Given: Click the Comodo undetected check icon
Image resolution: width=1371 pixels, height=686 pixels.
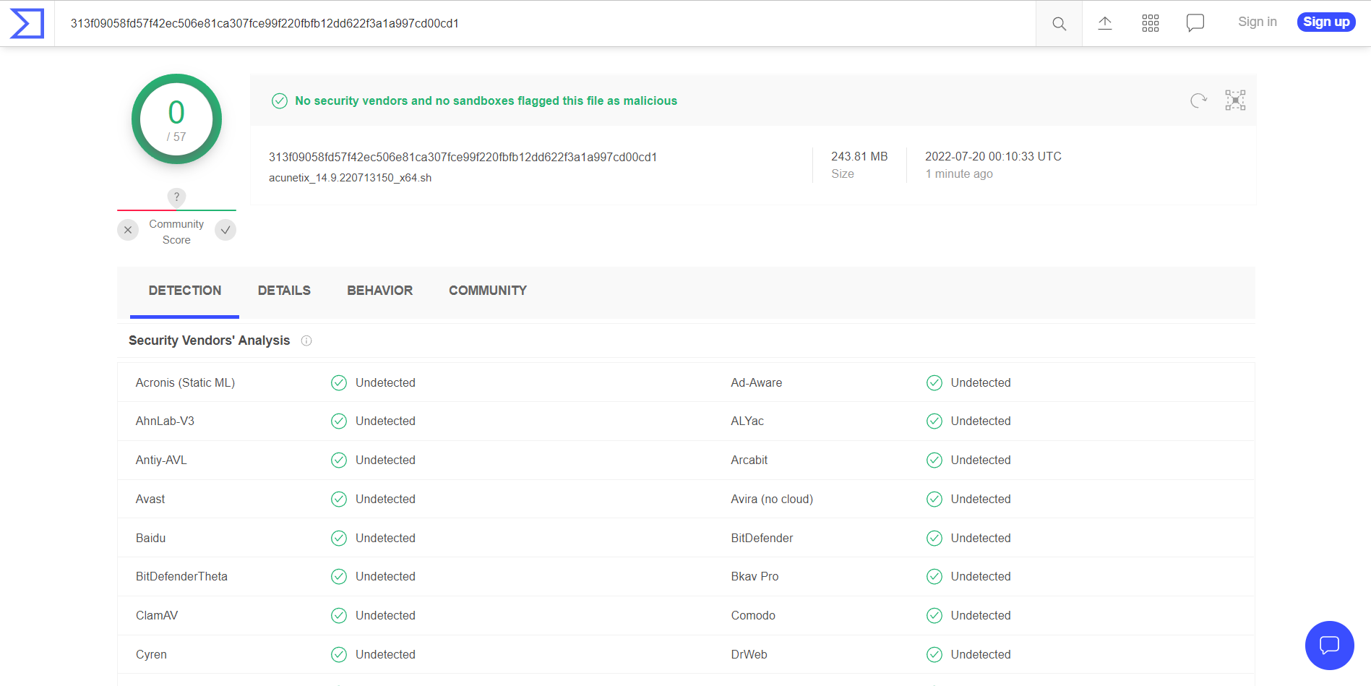Looking at the screenshot, I should tap(934, 615).
